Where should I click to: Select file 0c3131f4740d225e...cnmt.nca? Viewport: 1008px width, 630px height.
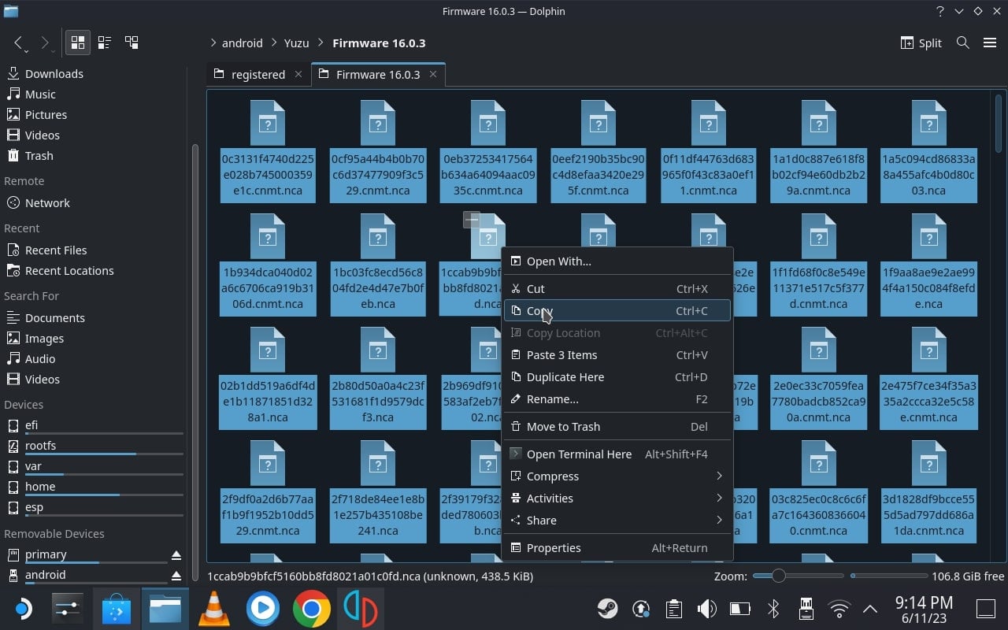[268, 152]
